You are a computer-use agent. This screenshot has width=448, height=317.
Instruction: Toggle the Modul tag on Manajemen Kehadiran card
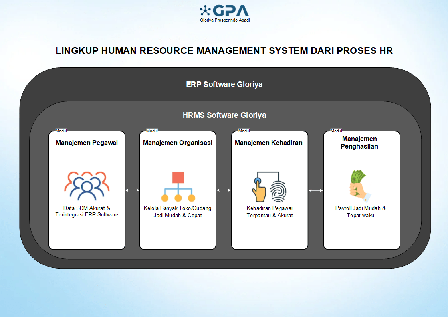coord(244,130)
